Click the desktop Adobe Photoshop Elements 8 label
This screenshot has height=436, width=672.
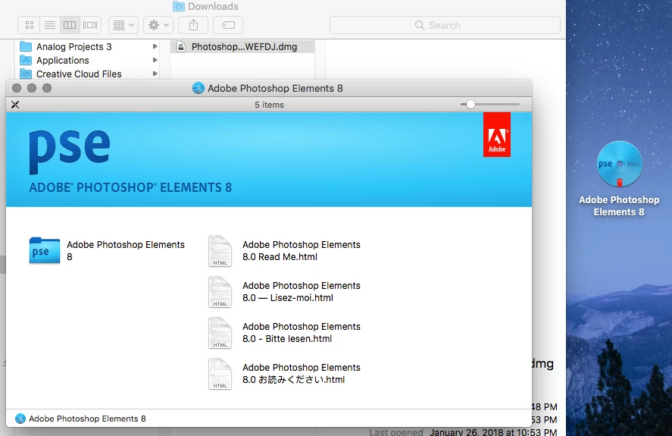(619, 206)
